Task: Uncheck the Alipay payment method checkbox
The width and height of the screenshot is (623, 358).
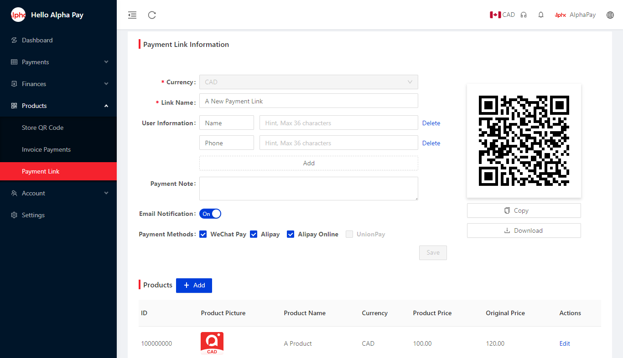Action: coord(254,234)
